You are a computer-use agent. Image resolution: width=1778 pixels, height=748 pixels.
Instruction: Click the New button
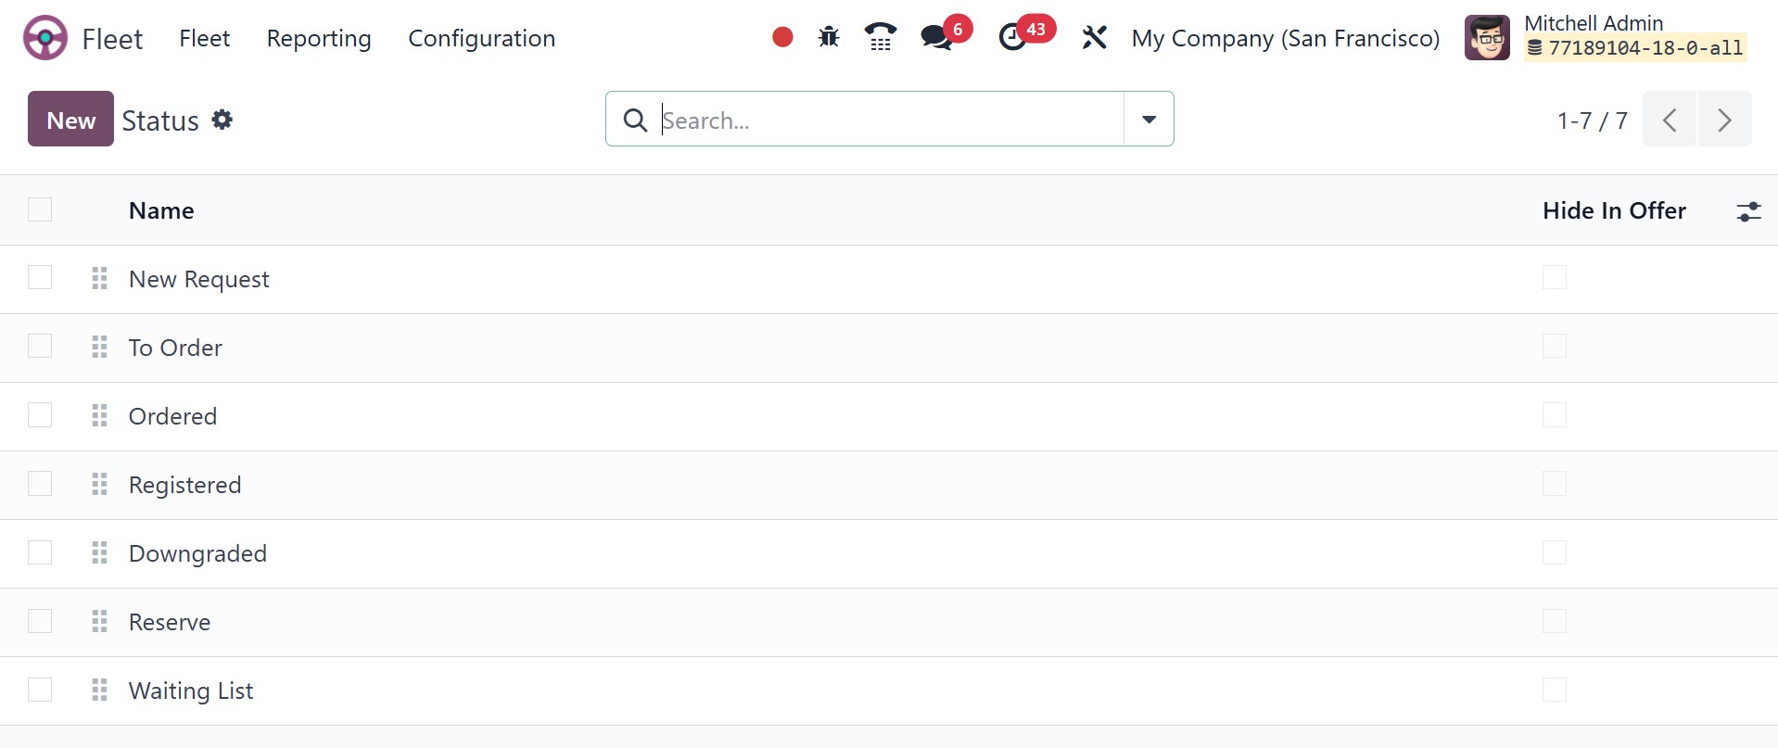click(70, 119)
